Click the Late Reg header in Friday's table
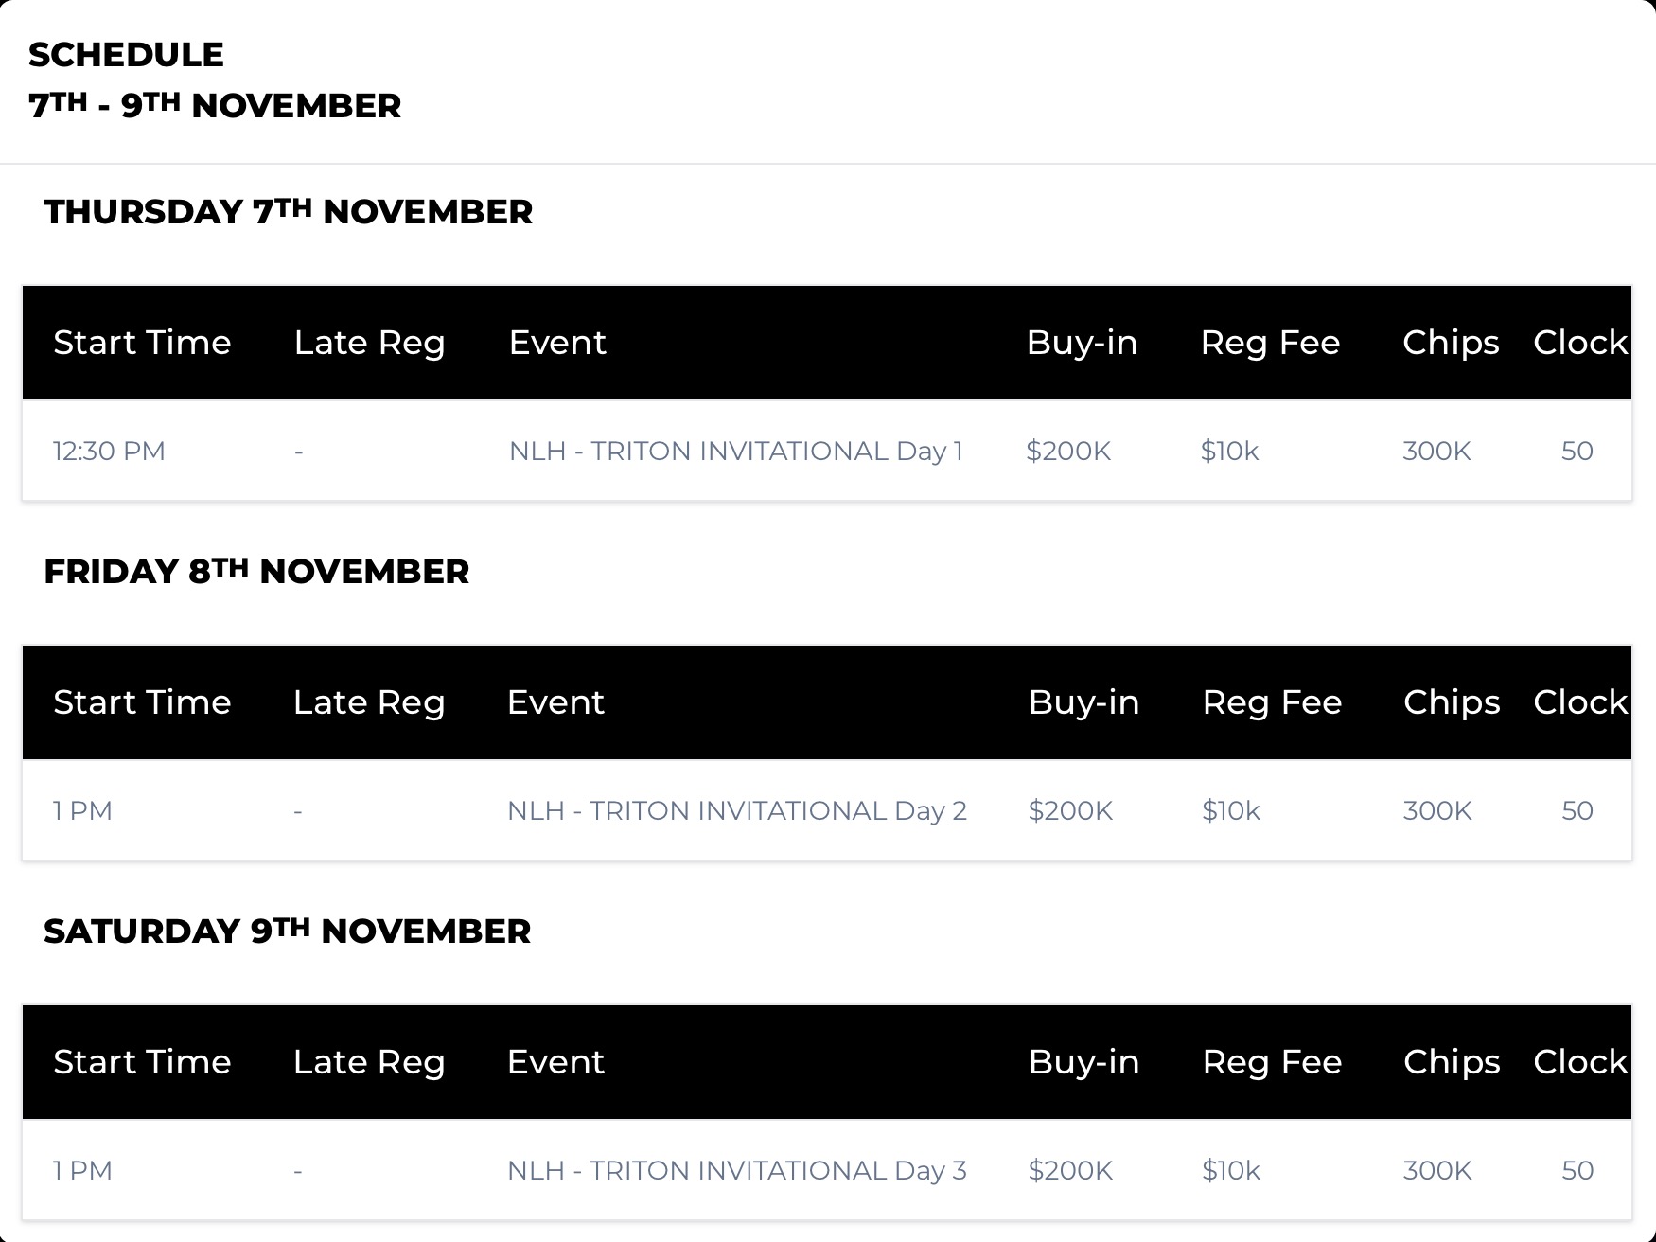 [x=369, y=702]
